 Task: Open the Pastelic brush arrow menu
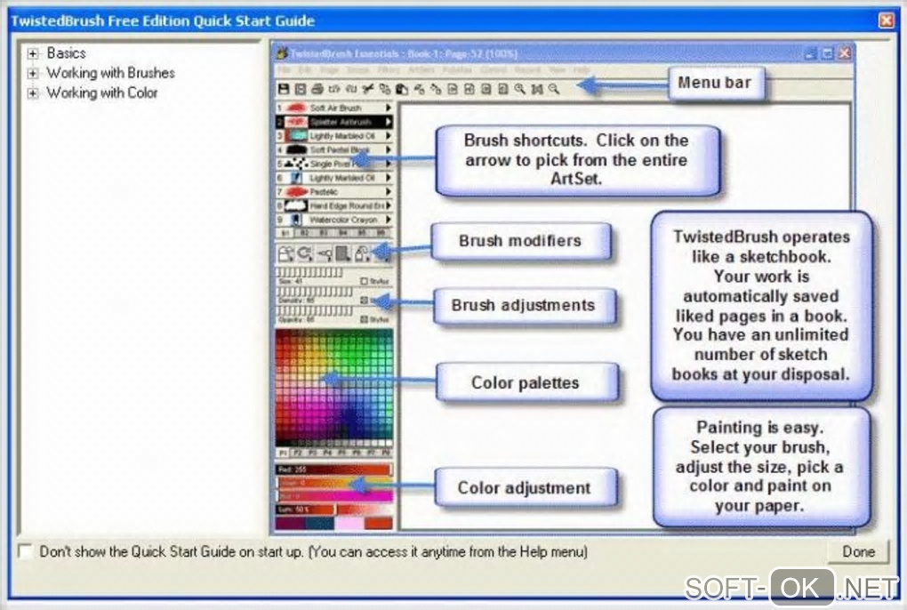(388, 191)
